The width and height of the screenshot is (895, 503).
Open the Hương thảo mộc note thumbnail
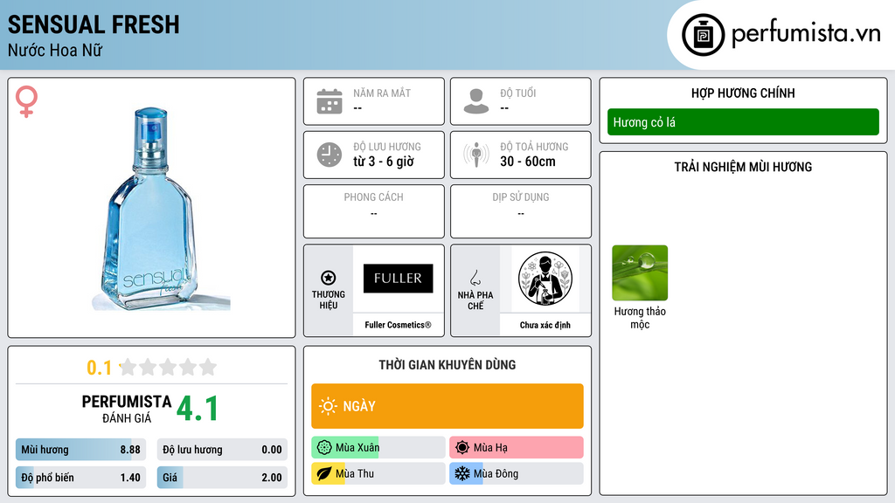[640, 272]
